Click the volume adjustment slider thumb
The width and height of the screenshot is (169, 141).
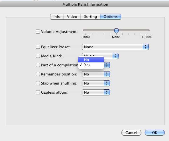(116, 31)
